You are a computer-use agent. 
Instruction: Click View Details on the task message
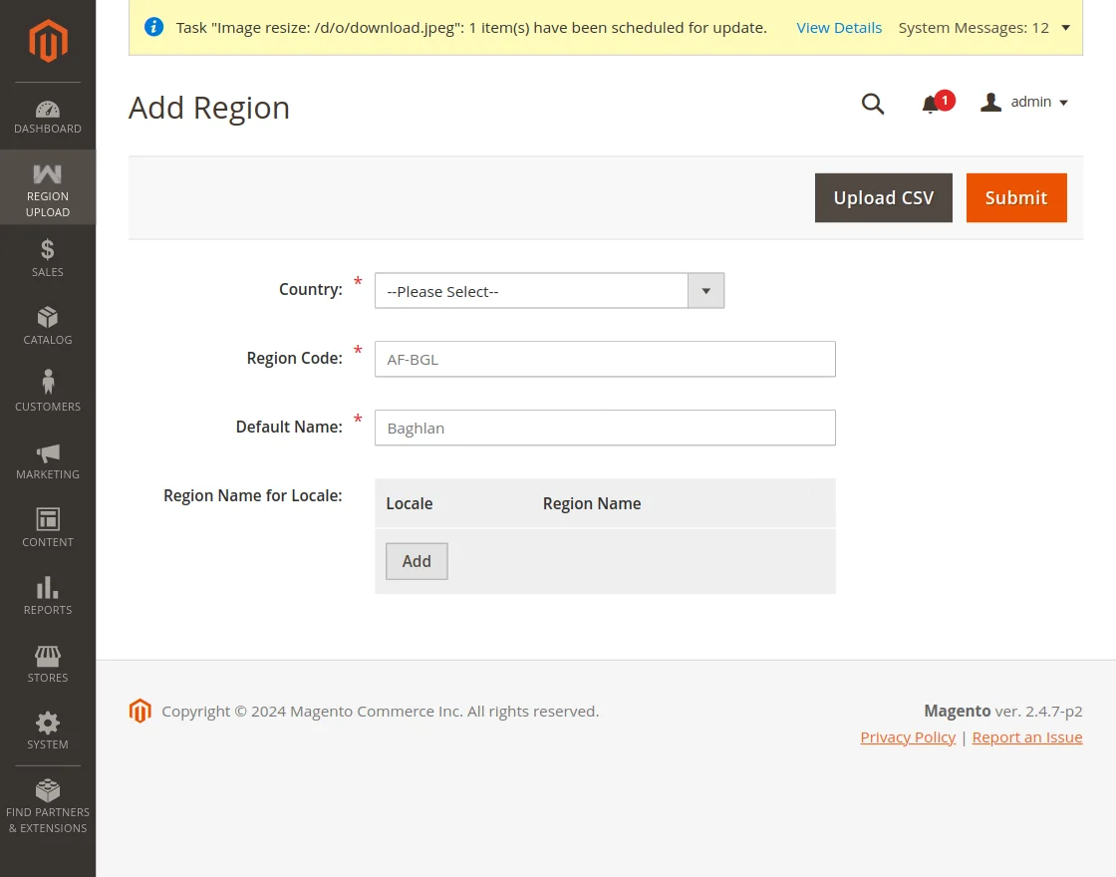(x=839, y=28)
